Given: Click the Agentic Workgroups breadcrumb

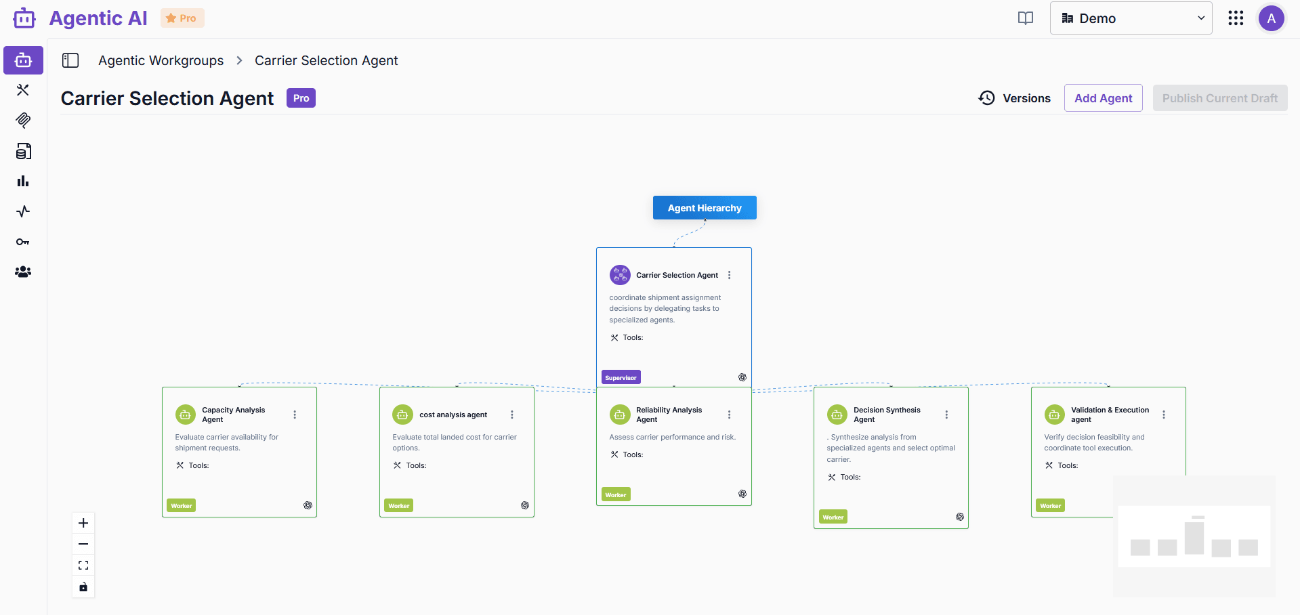Looking at the screenshot, I should tap(161, 60).
